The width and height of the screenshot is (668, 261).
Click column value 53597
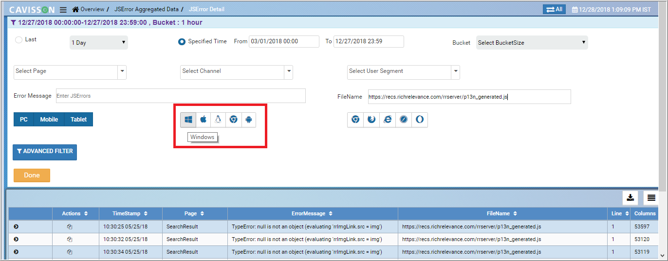pyautogui.click(x=643, y=226)
